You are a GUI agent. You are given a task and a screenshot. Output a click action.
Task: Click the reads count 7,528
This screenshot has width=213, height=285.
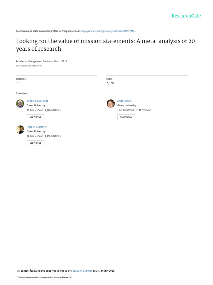pos(110,83)
